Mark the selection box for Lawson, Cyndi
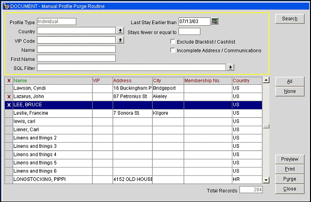This screenshot has width=311, height=202. tap(9, 88)
